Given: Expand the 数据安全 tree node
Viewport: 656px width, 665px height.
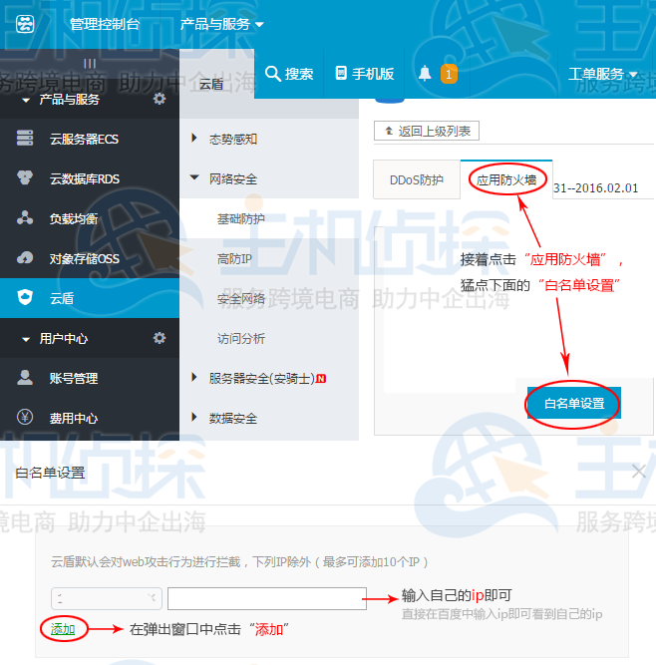Looking at the screenshot, I should (193, 417).
